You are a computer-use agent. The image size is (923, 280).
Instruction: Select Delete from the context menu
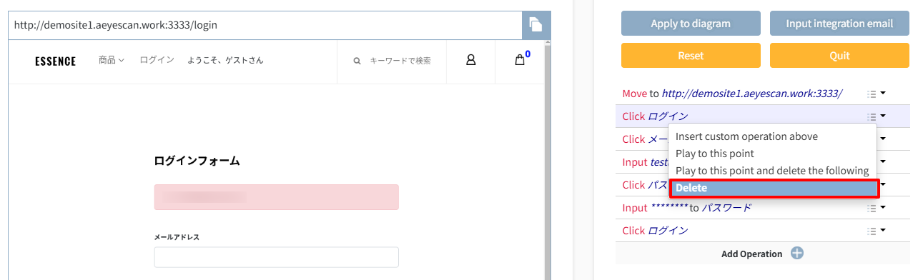click(774, 188)
